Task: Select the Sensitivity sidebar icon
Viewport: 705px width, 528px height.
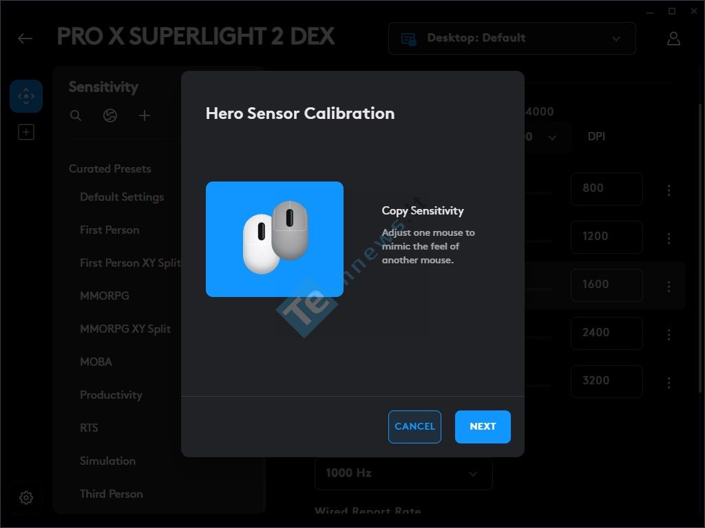Action: 26,96
